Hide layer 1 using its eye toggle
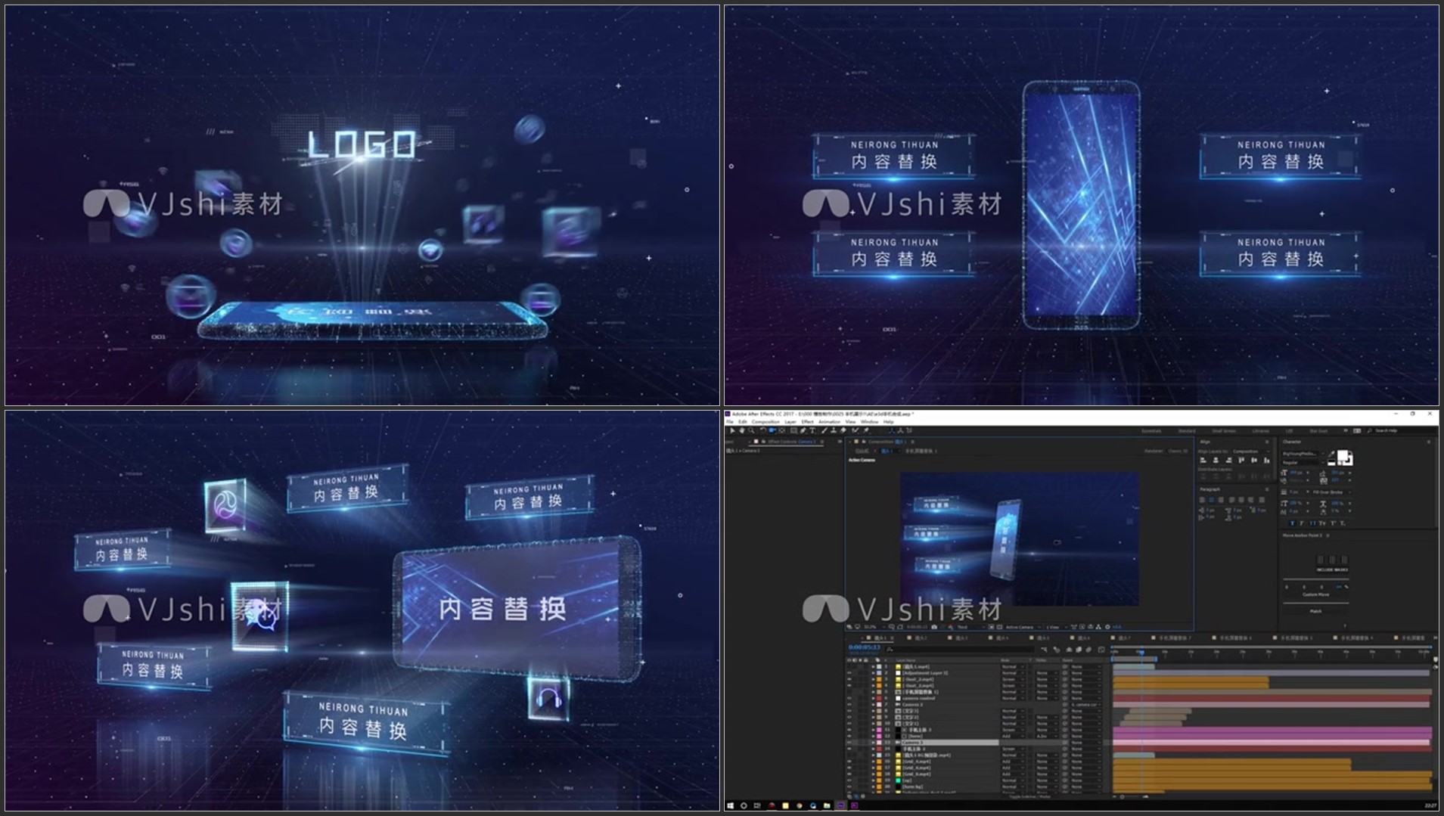The image size is (1444, 816). point(849,667)
